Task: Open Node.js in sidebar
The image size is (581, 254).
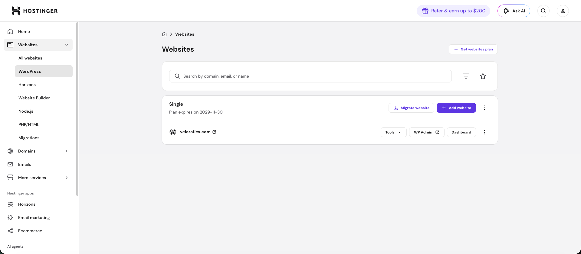Action: [44, 111]
